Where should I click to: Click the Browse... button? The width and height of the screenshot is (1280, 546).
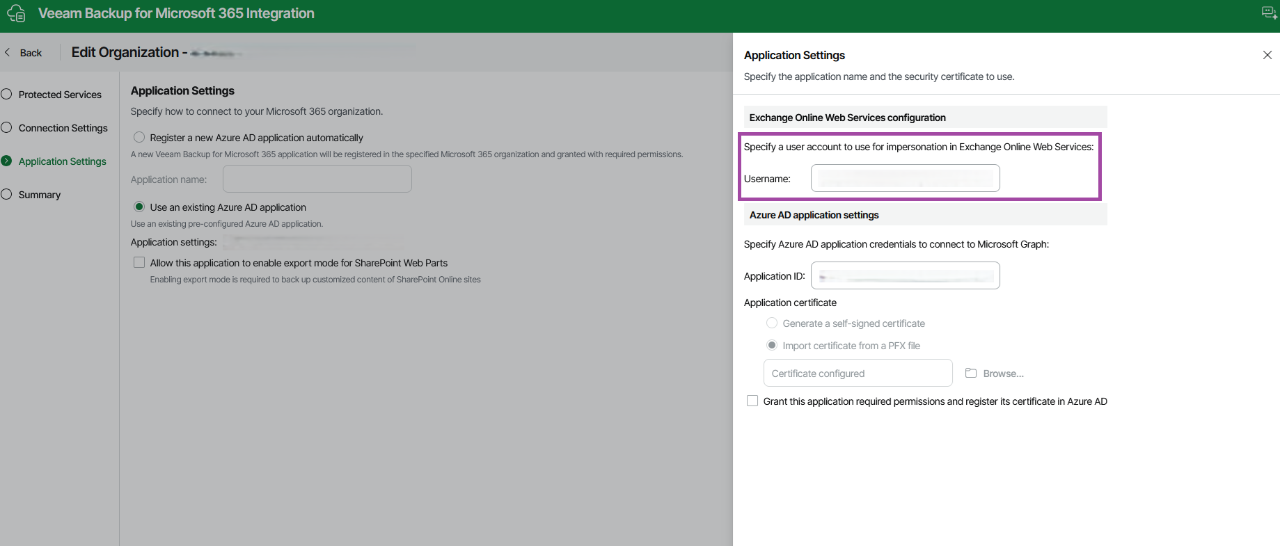1003,374
